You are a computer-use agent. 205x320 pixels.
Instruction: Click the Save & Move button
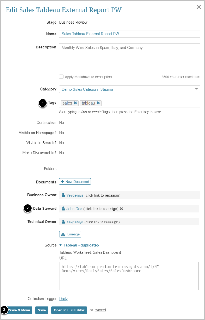[x=19, y=310]
